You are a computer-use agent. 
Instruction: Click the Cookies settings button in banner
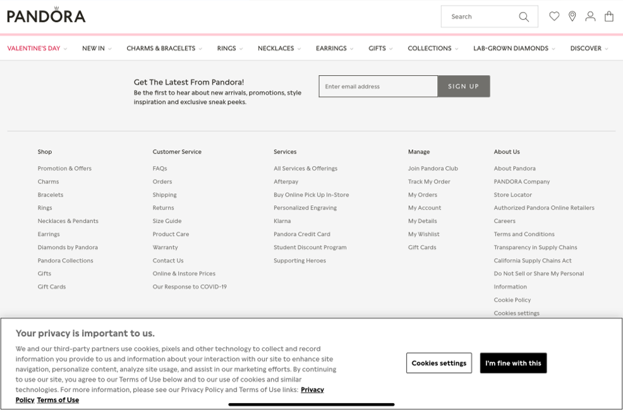click(439, 363)
